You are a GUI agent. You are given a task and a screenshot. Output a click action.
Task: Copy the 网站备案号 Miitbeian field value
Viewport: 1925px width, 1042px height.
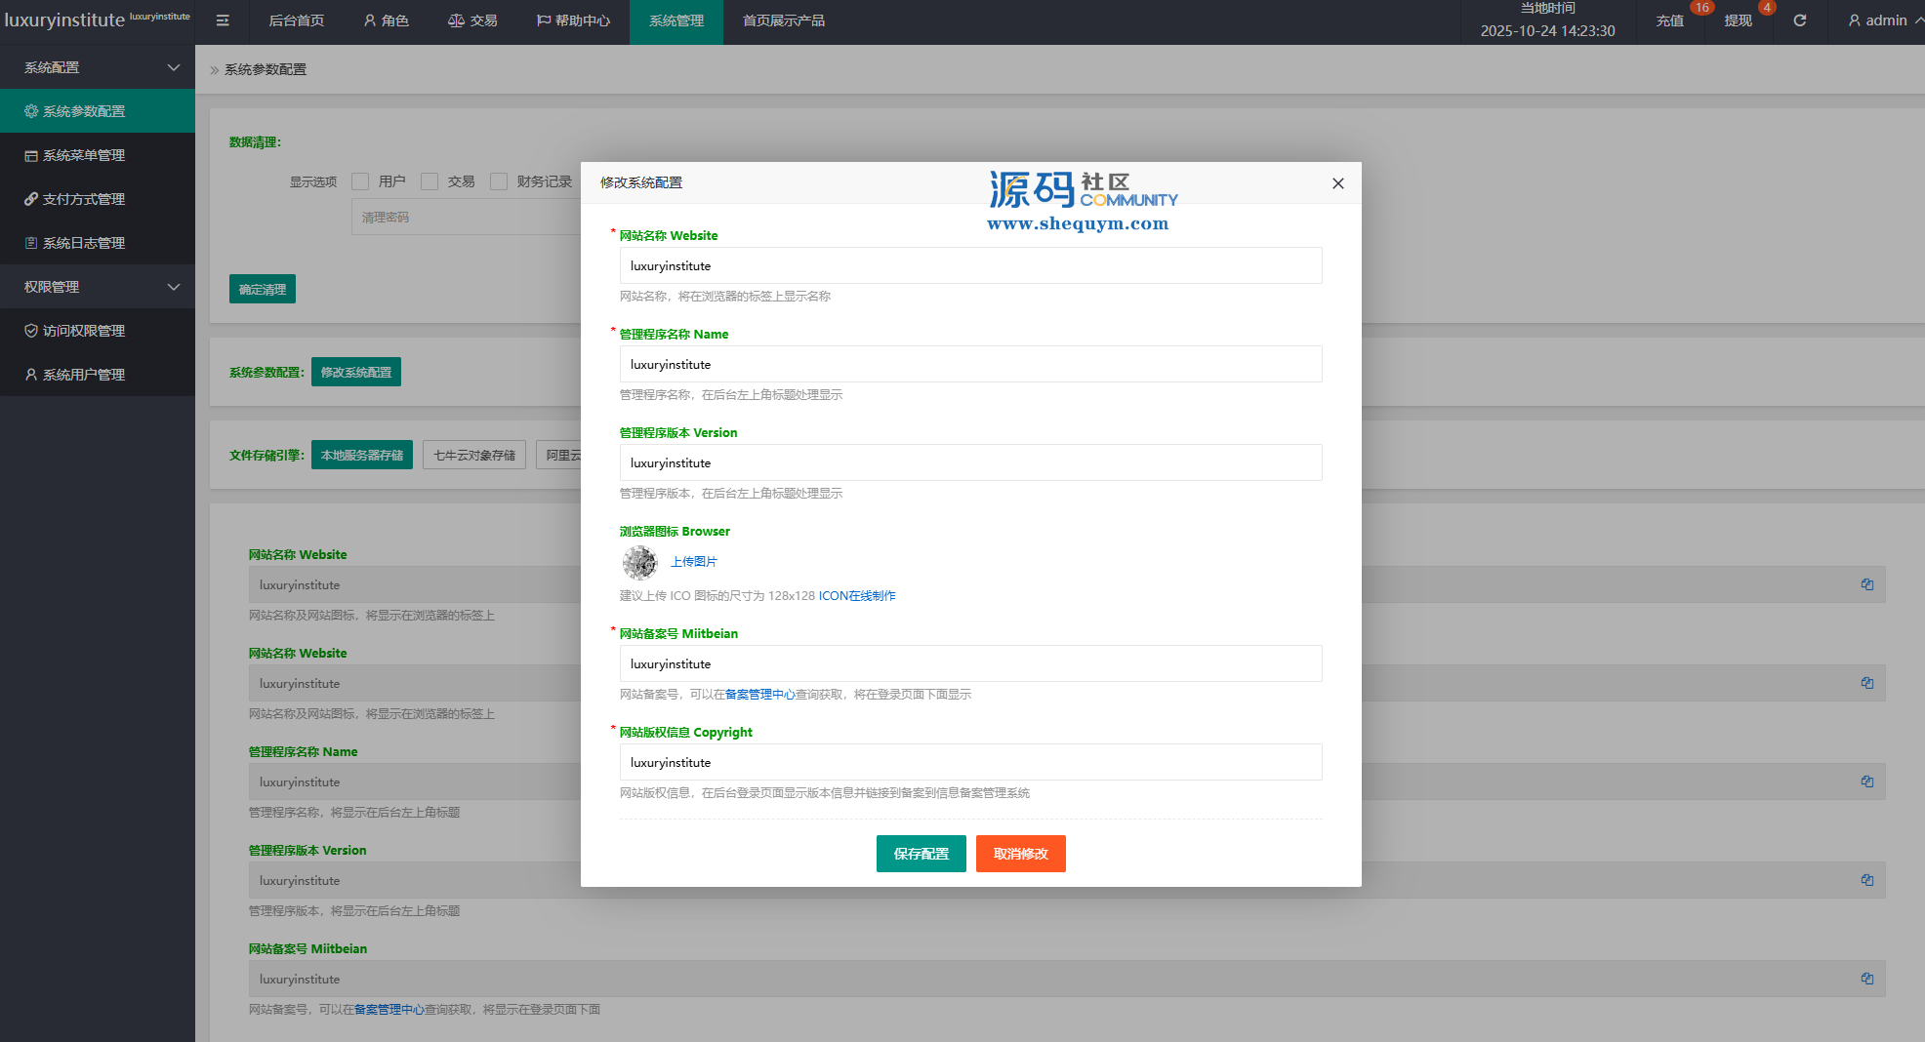1866,979
